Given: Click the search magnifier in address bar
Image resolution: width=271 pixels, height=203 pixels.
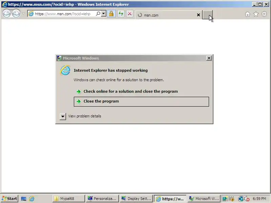Looking at the screenshot, I should coord(98,14).
